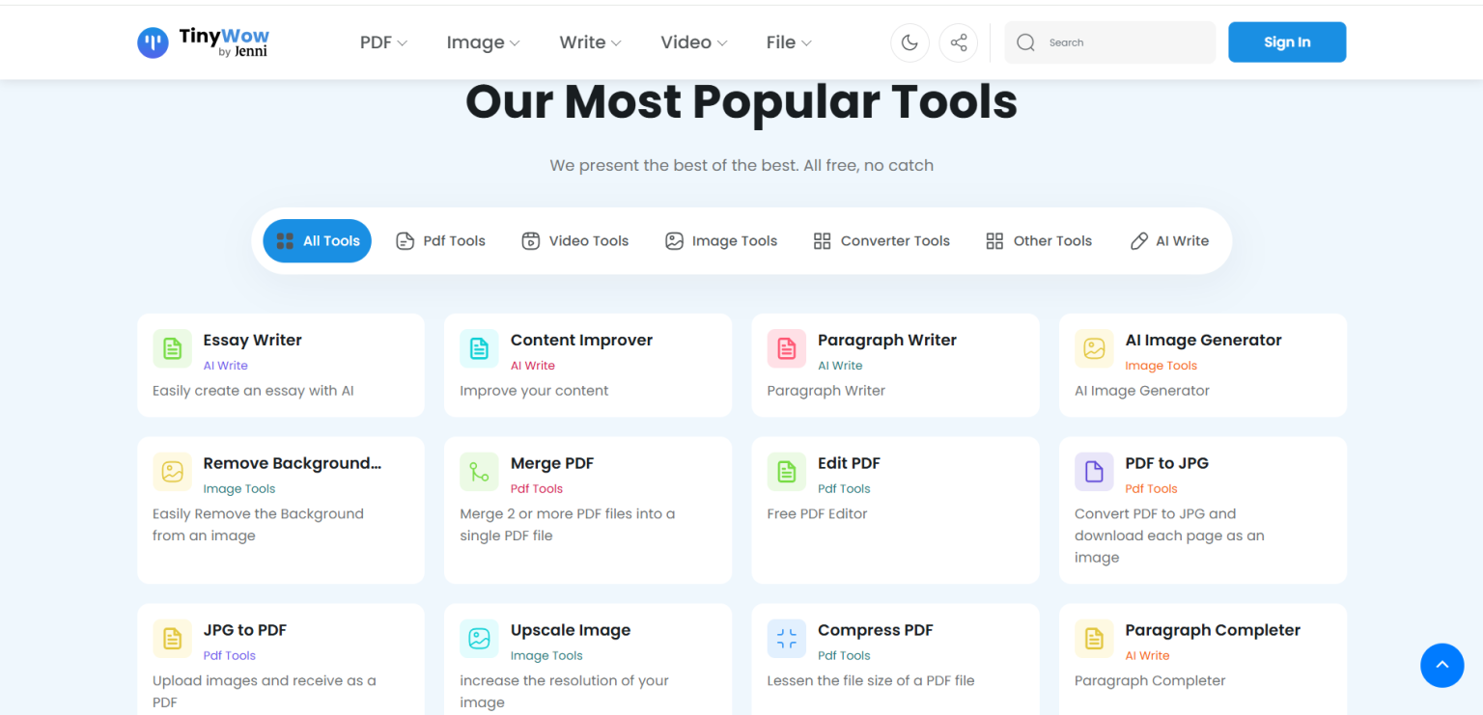Expand the Image dropdown menu
The image size is (1483, 715).
[x=483, y=42]
